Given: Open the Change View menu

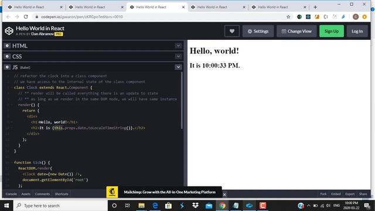Looking at the screenshot, I should pos(296,31).
